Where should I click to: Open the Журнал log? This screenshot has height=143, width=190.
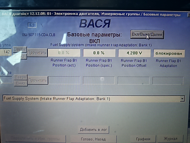point(171,139)
